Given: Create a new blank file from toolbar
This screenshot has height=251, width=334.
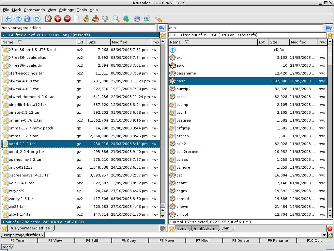Looking at the screenshot, I should tap(76, 19).
